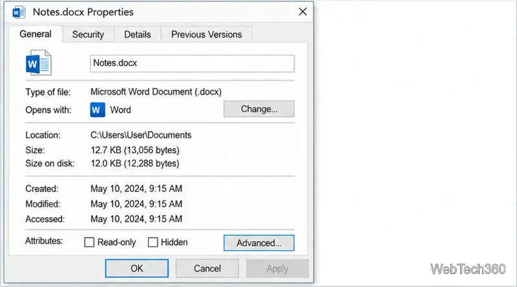The image size is (517, 287).
Task: Open Advanced... attributes
Action: coord(259,243)
